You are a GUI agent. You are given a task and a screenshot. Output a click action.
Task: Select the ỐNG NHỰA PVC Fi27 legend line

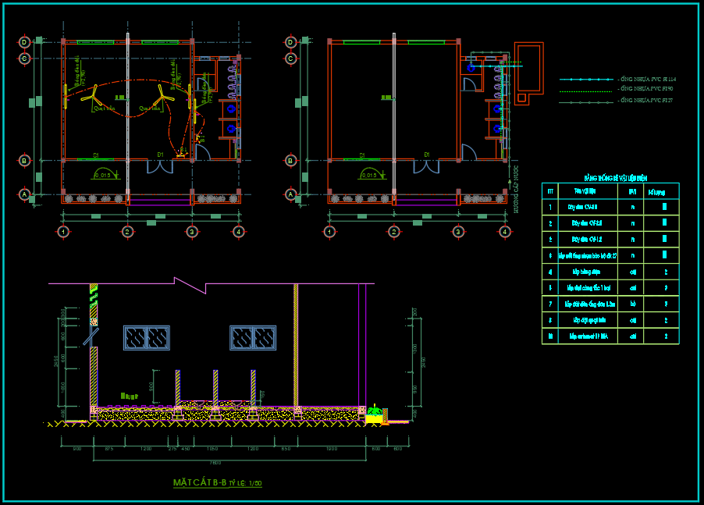click(587, 101)
